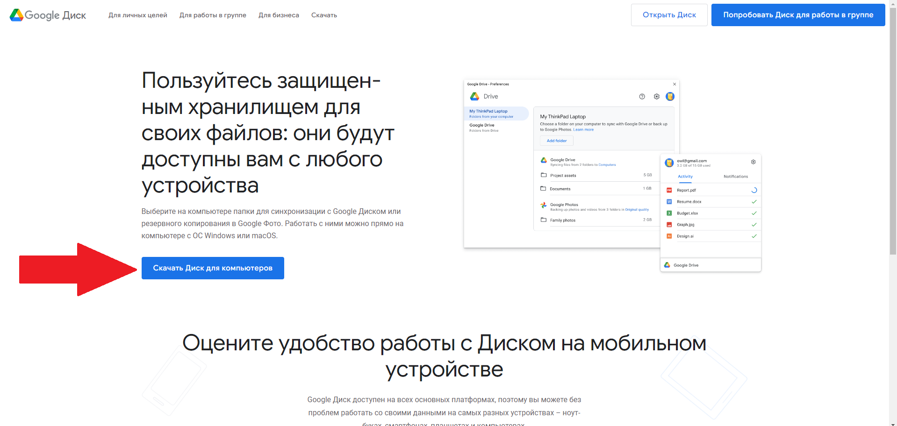Go to the "Для бизнеса" navigation item
Image resolution: width=897 pixels, height=426 pixels.
tap(279, 15)
